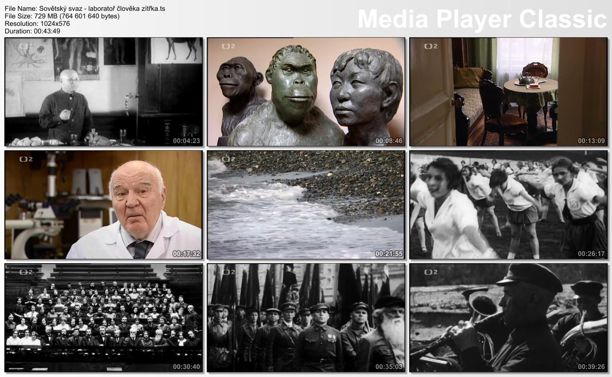Image resolution: width=612 pixels, height=377 pixels.
Task: Click the ČT2 logo on the lecturer thumbnail
Action: click(x=26, y=46)
